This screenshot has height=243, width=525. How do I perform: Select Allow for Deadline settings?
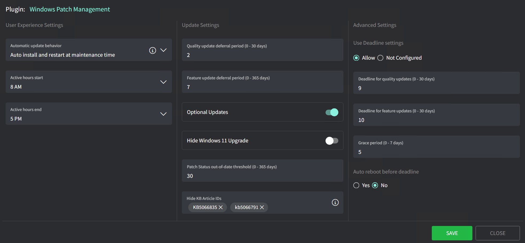point(356,58)
